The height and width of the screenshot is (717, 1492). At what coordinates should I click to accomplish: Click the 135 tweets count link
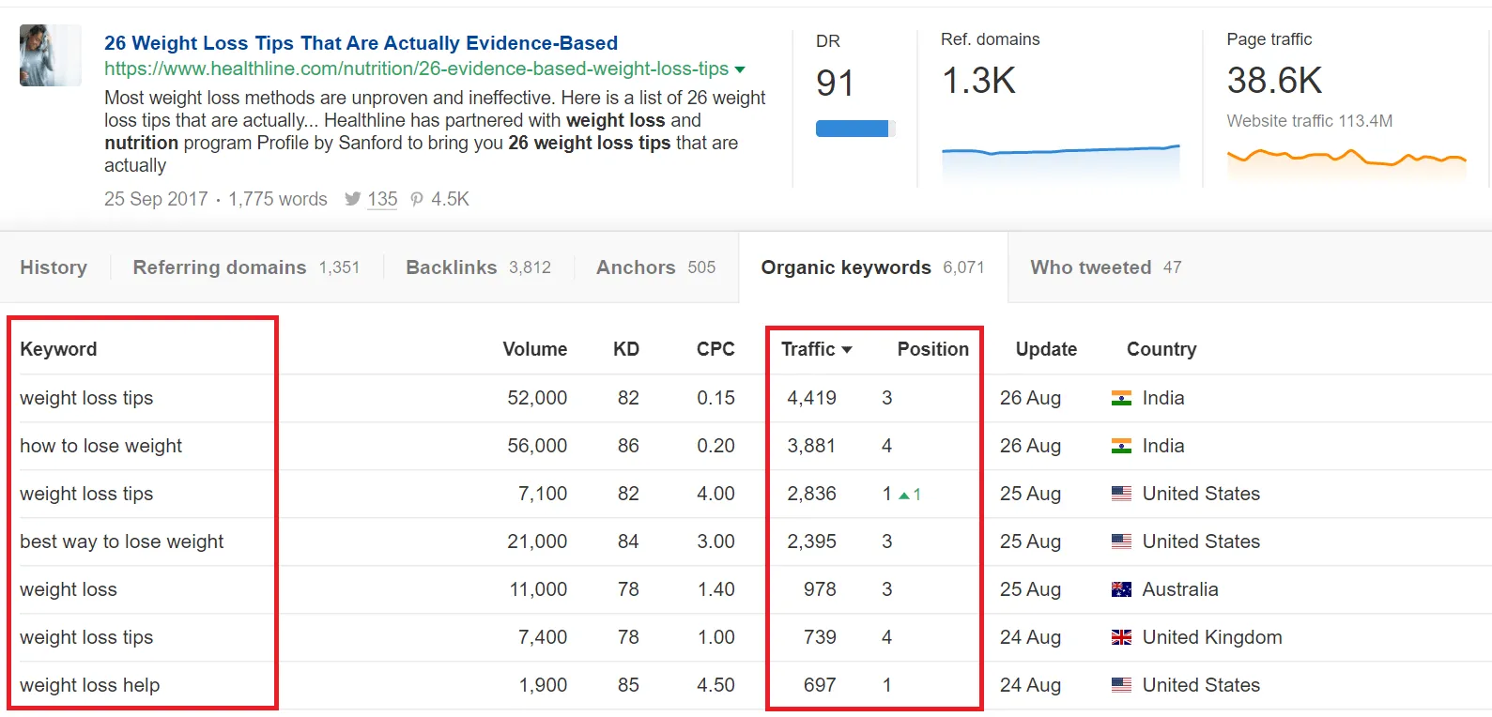click(382, 199)
